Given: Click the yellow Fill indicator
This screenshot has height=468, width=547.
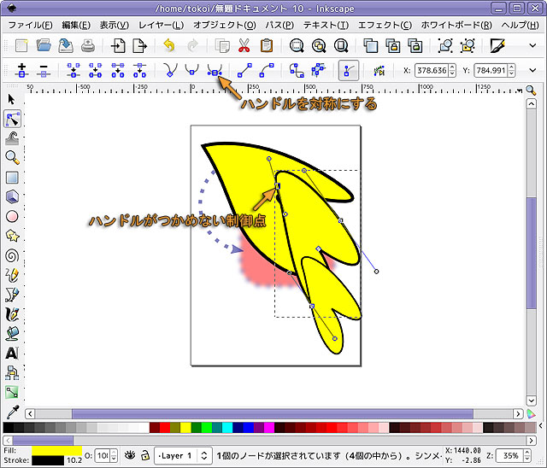Looking at the screenshot, I should pyautogui.click(x=56, y=449).
